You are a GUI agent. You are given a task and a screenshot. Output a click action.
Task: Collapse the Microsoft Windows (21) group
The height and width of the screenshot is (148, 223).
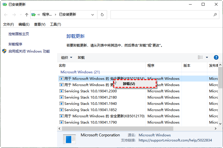[x=80, y=72]
